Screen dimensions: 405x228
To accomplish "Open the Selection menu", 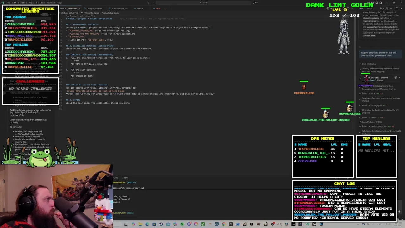I will pos(22,3).
